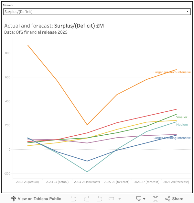
Task: Select the Larger teaching intensive label
Action: click(x=172, y=138)
